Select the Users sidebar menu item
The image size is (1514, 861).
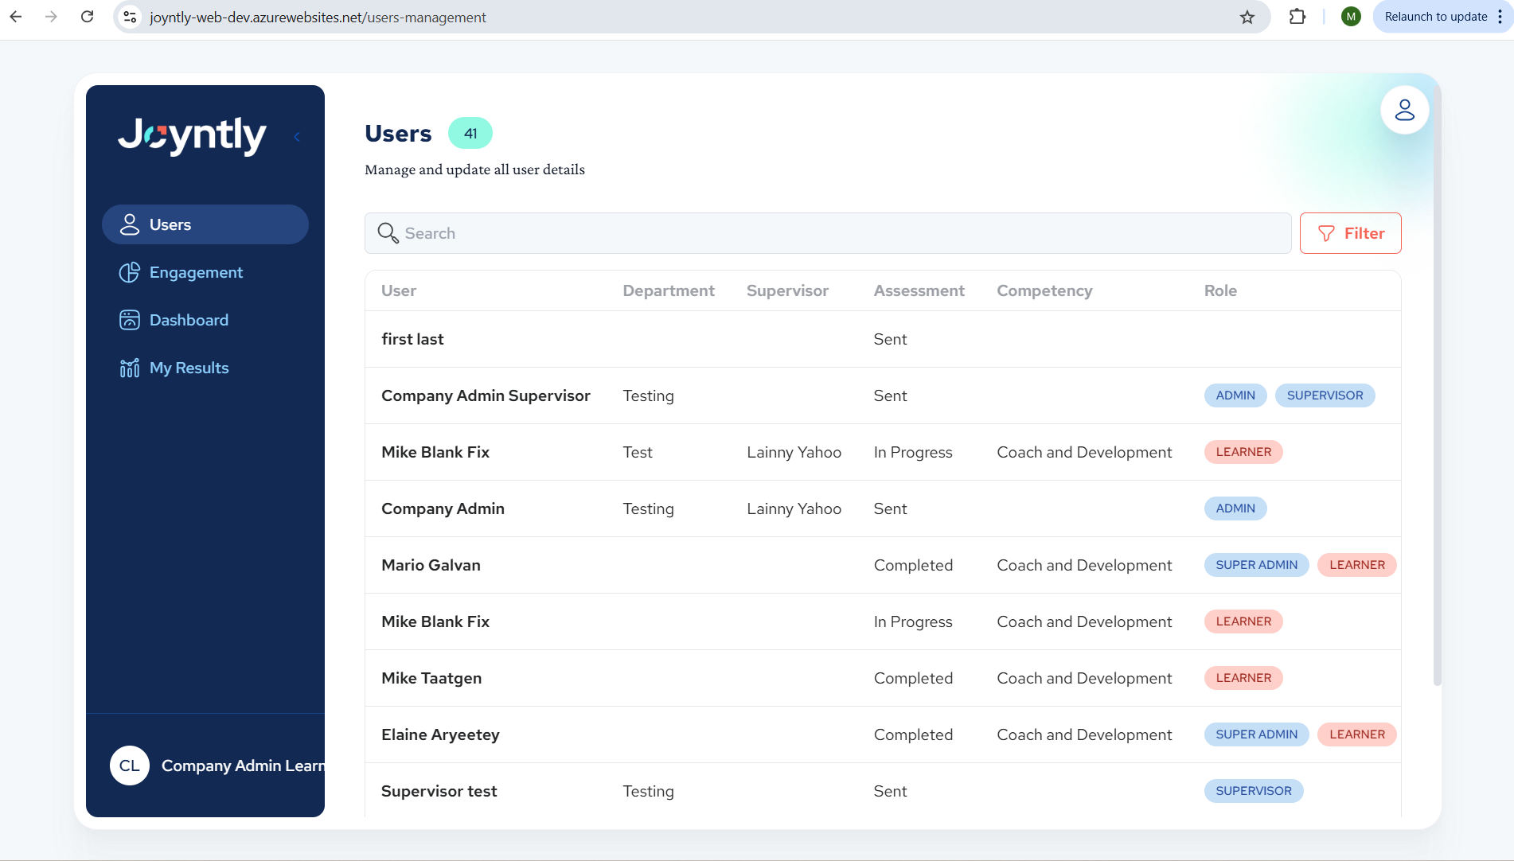(205, 224)
